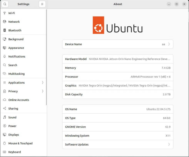Go to Network settings panel
The width and height of the screenshot is (189, 157).
[14, 22]
